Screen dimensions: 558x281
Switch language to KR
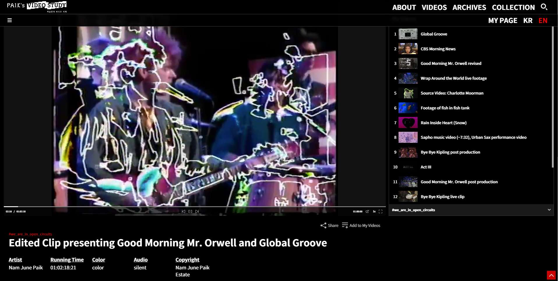coord(528,21)
